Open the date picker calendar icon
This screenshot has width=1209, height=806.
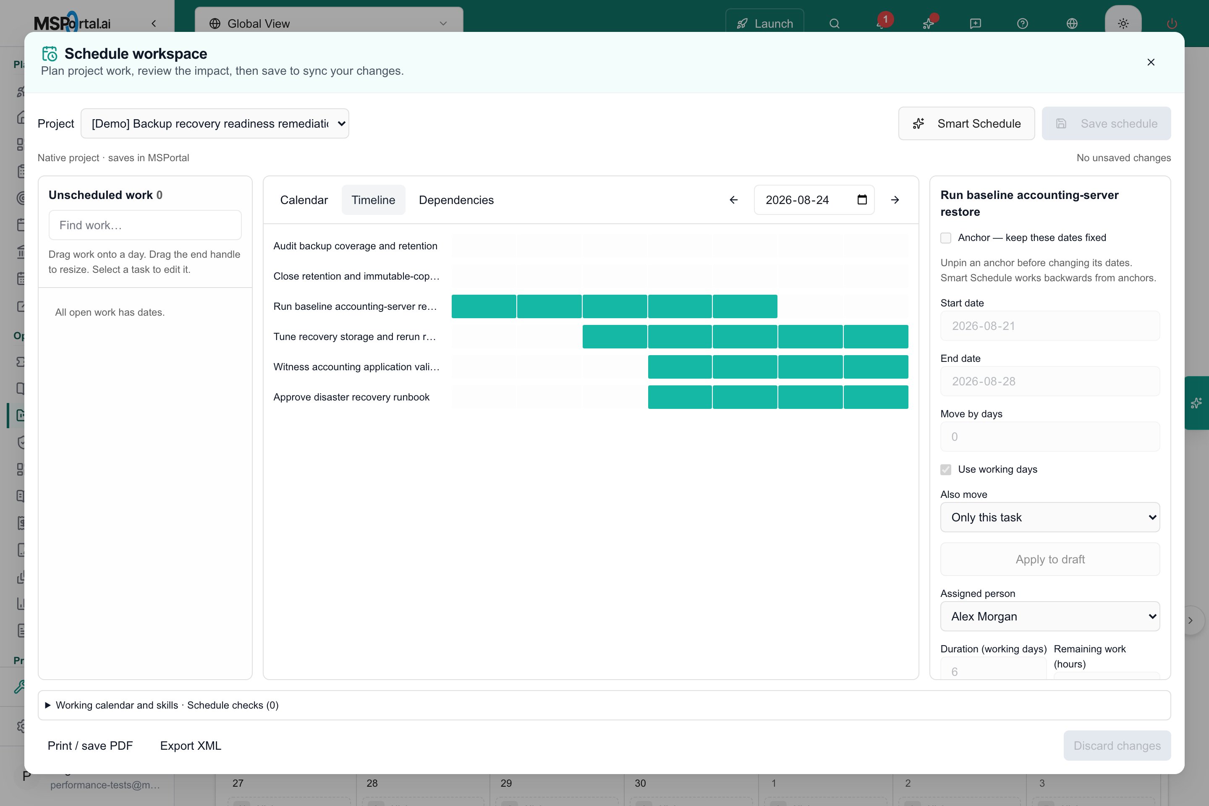(862, 200)
